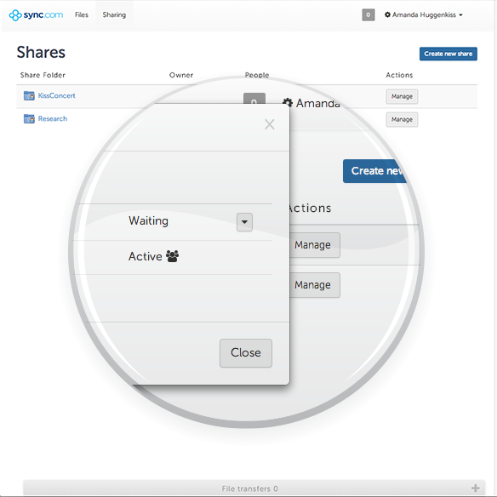Click the Close button in dialog
This screenshot has height=497, width=497.
(246, 353)
